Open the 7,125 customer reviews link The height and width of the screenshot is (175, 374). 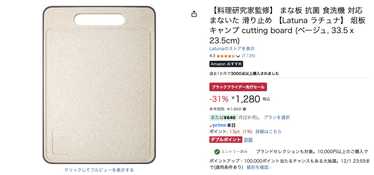coord(248,56)
